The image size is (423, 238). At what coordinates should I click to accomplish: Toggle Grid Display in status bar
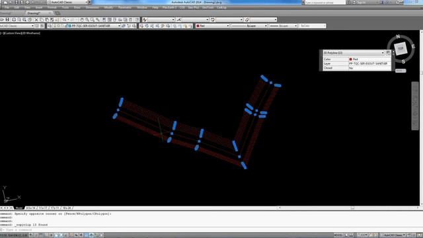click(41, 235)
